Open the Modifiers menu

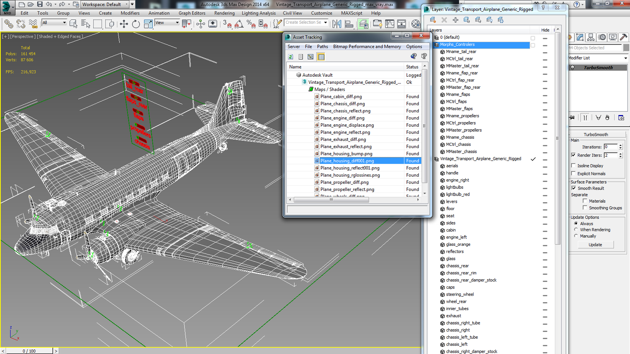tap(130, 13)
